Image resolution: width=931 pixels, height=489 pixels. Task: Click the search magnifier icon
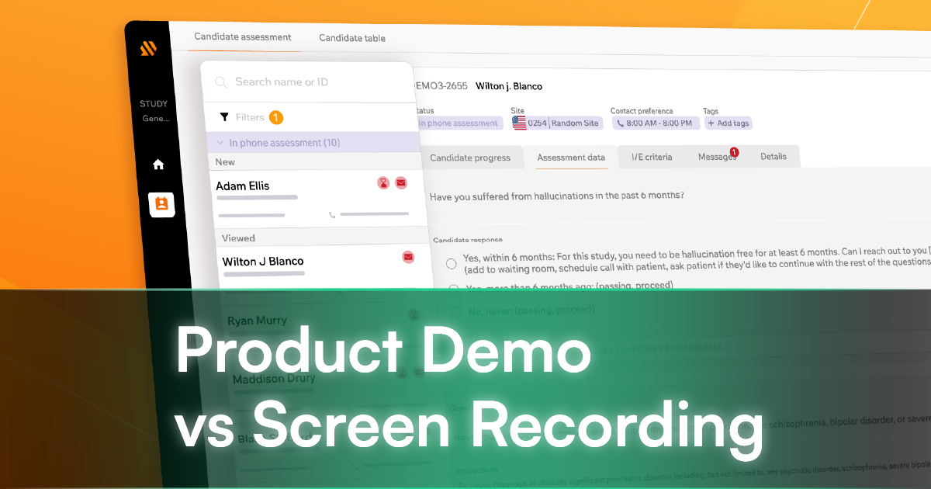(221, 82)
